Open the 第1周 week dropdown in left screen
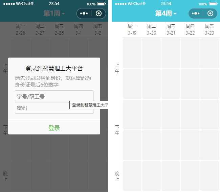The height and width of the screenshot is (192, 220). pos(54,14)
